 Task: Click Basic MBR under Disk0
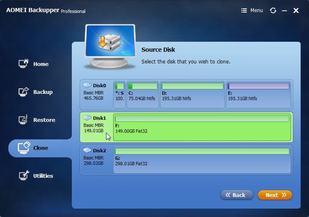click(x=94, y=93)
